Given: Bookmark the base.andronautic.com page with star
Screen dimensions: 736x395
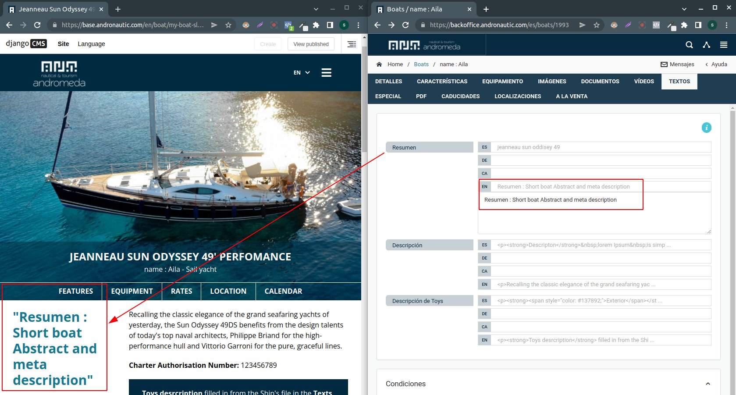Looking at the screenshot, I should (228, 25).
